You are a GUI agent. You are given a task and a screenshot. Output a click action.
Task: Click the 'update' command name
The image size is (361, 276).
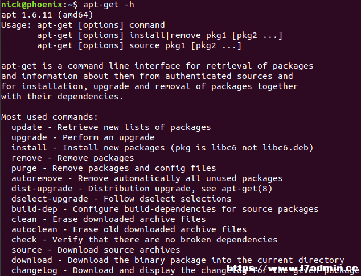[x=27, y=127]
